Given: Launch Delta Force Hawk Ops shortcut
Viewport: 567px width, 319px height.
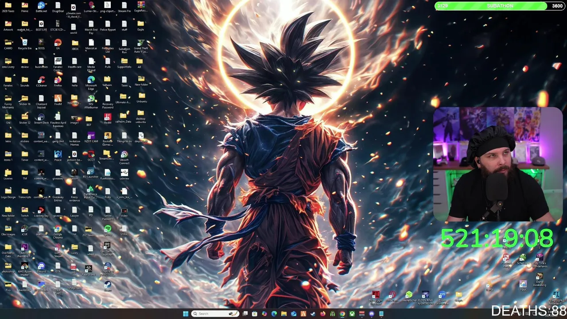Looking at the screenshot, I should [90, 192].
